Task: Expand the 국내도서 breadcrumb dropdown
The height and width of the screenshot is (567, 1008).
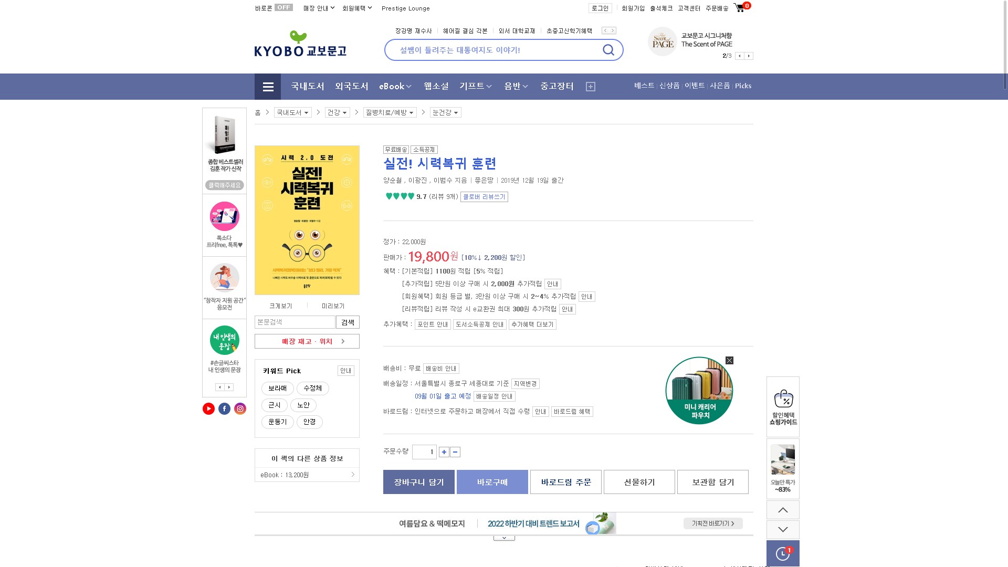Action: [292, 113]
